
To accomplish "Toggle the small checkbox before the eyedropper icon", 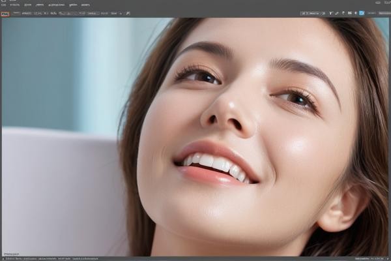I will 121,13.
